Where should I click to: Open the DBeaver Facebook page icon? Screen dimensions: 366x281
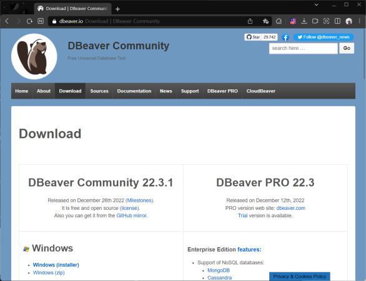(x=285, y=37)
